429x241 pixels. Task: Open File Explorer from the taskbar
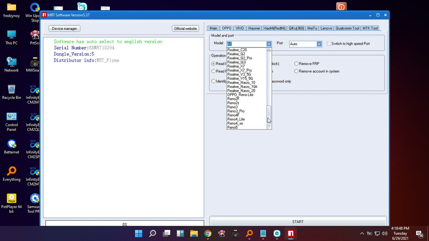coord(194,233)
